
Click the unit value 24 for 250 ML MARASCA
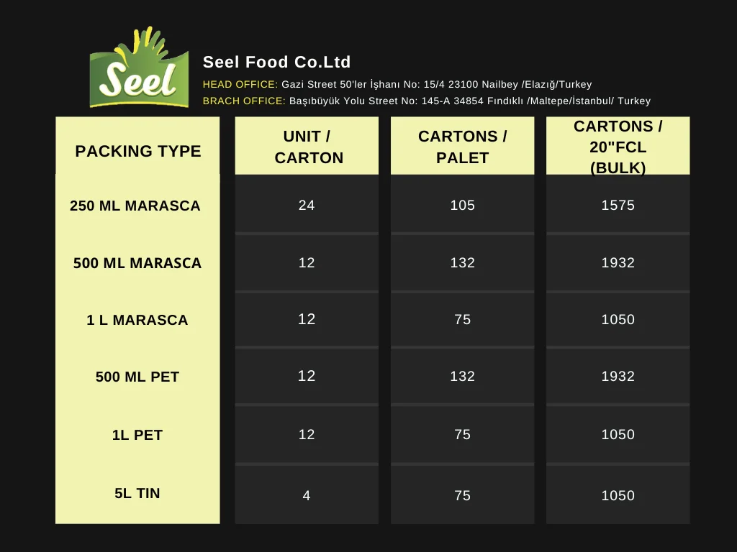pyautogui.click(x=307, y=206)
